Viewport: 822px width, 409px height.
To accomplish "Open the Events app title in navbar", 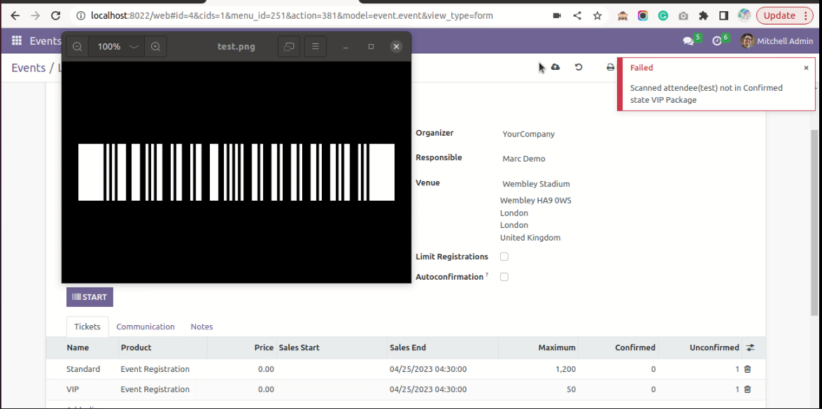I will tap(45, 41).
